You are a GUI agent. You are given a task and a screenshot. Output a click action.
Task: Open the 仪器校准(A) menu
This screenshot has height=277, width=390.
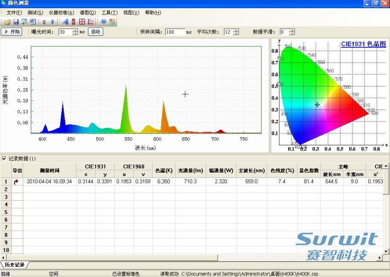tap(61, 13)
